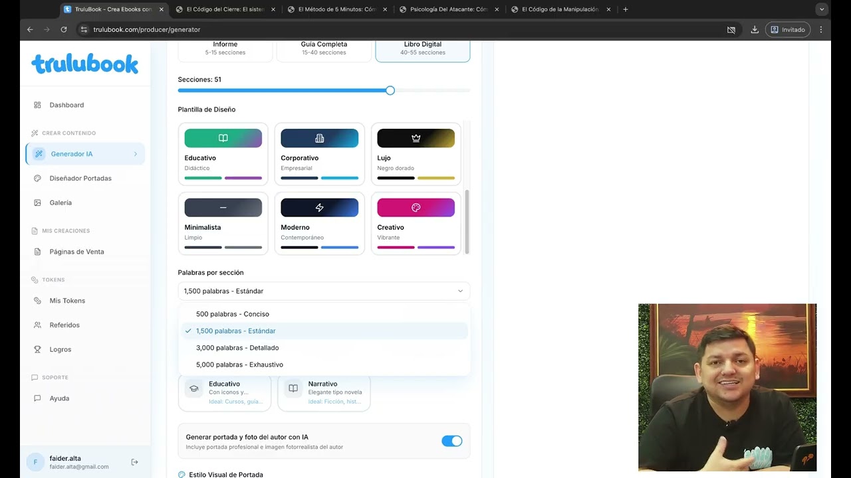Click the Plantilla de Diseño label
Image resolution: width=851 pixels, height=478 pixels.
[207, 110]
